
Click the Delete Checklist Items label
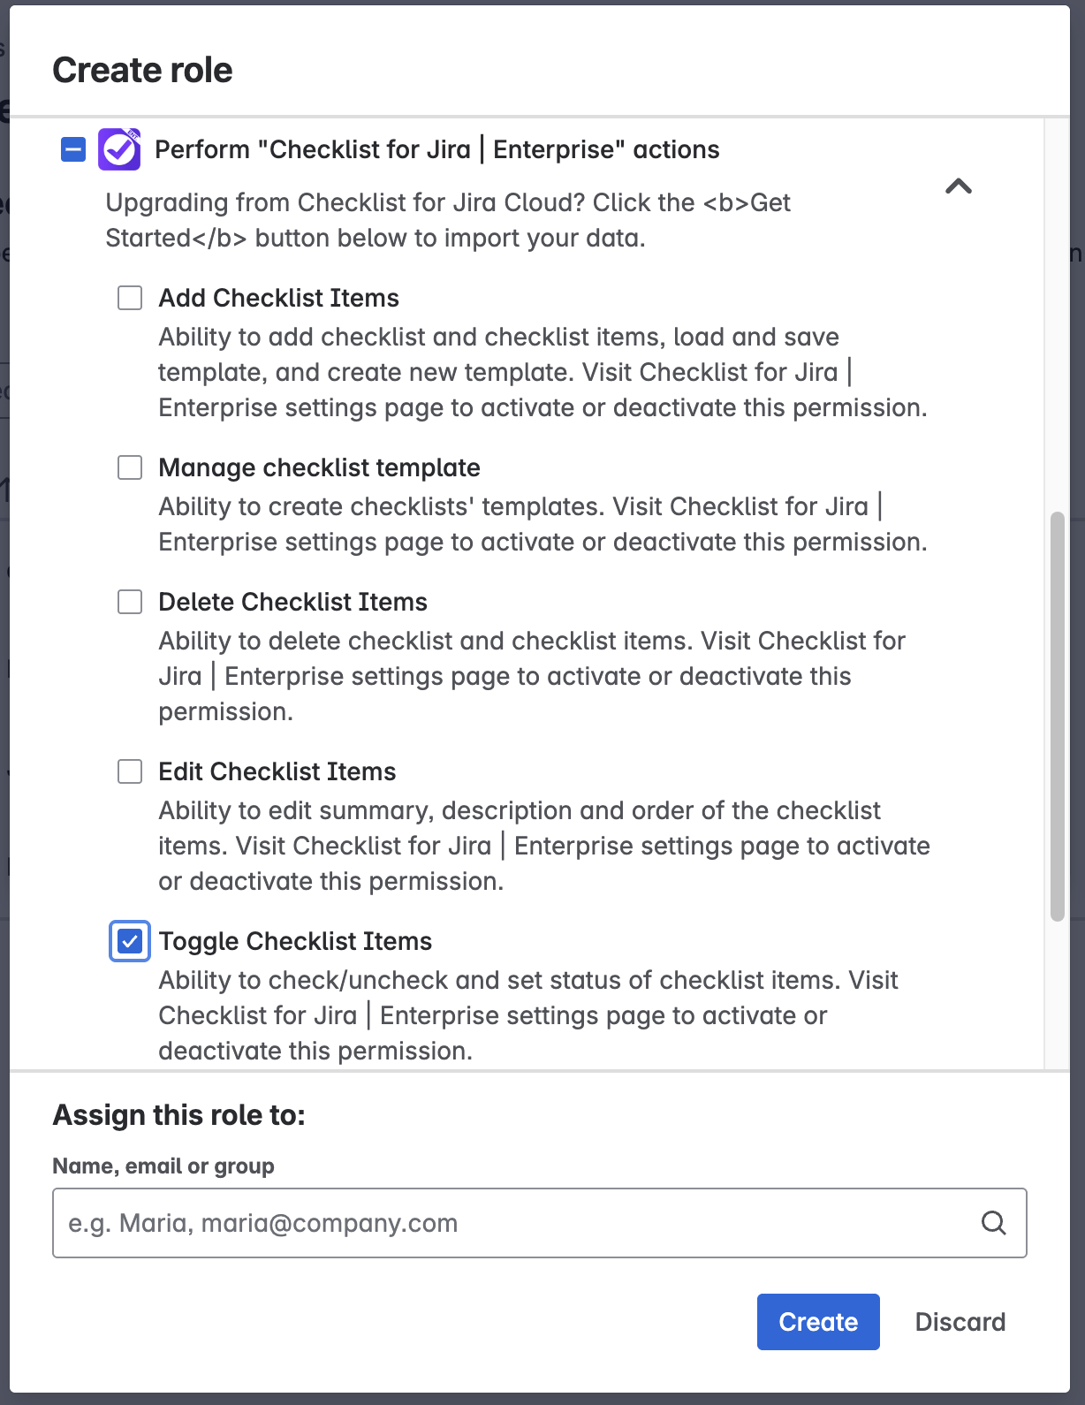293,602
